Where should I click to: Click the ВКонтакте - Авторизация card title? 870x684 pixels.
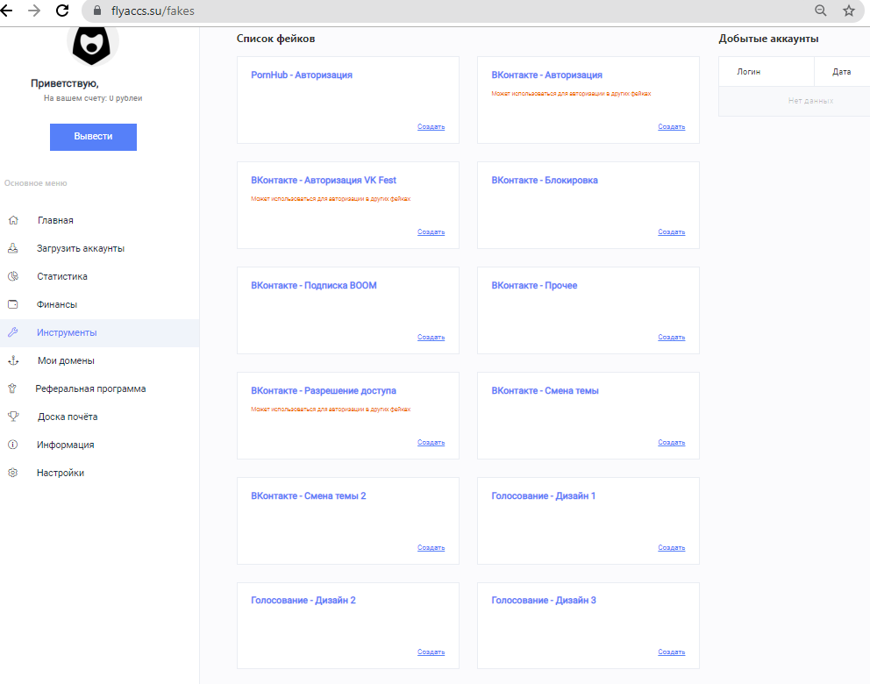pyautogui.click(x=546, y=75)
